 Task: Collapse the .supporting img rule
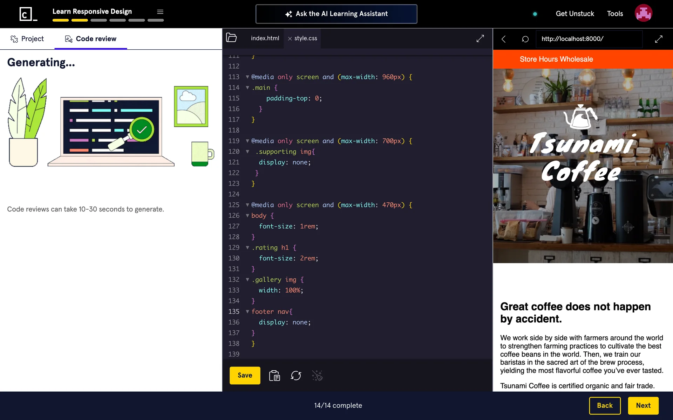pyautogui.click(x=247, y=152)
